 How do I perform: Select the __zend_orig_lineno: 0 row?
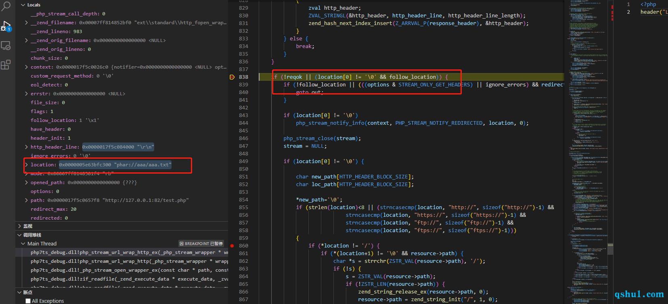coord(121,49)
